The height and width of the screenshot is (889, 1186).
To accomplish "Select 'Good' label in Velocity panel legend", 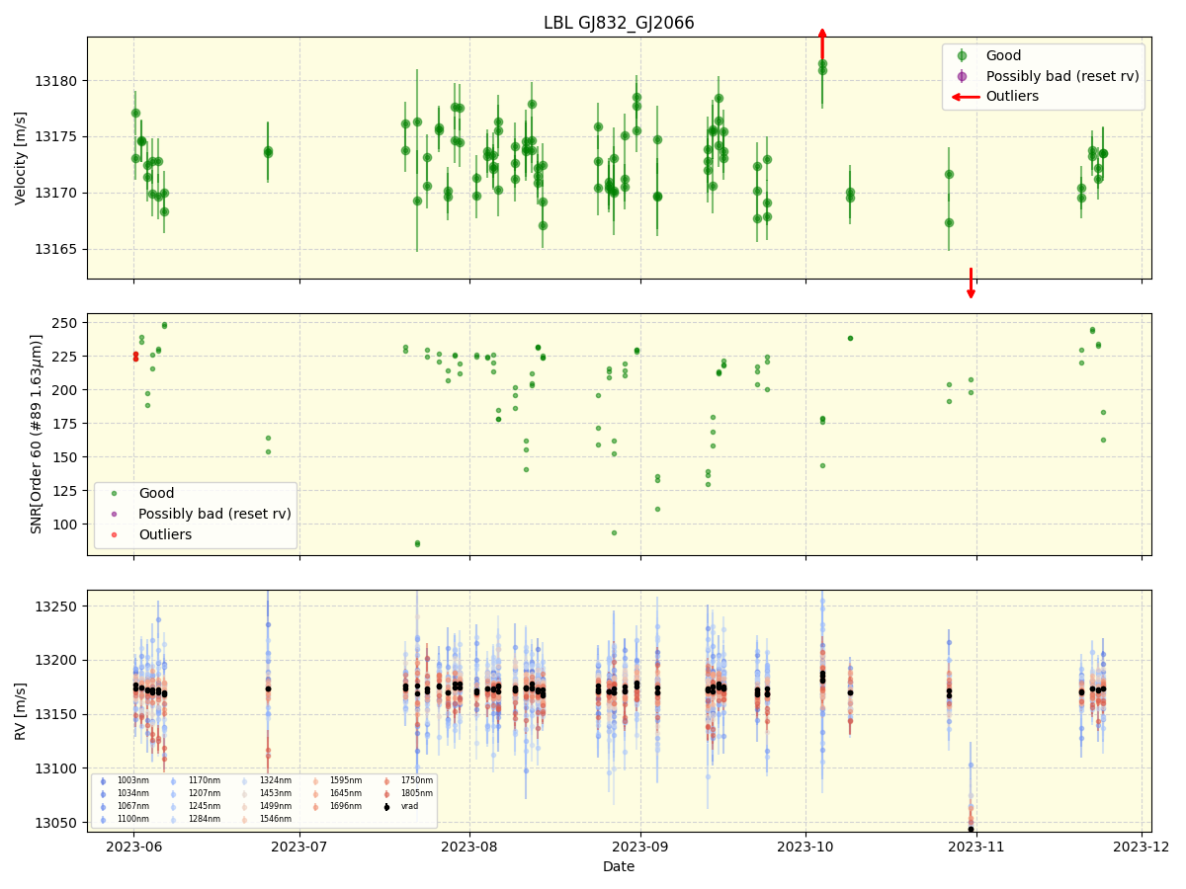I will (x=1003, y=56).
